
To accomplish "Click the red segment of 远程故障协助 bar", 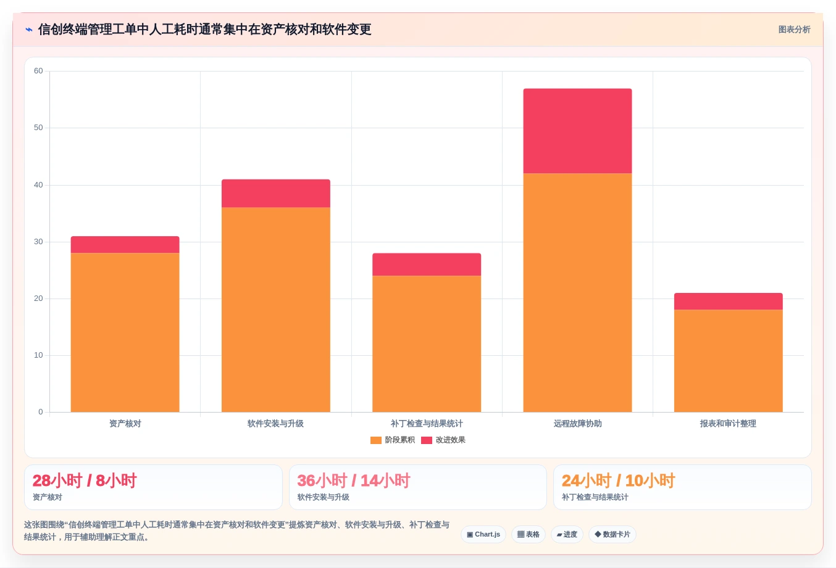I will (x=577, y=131).
